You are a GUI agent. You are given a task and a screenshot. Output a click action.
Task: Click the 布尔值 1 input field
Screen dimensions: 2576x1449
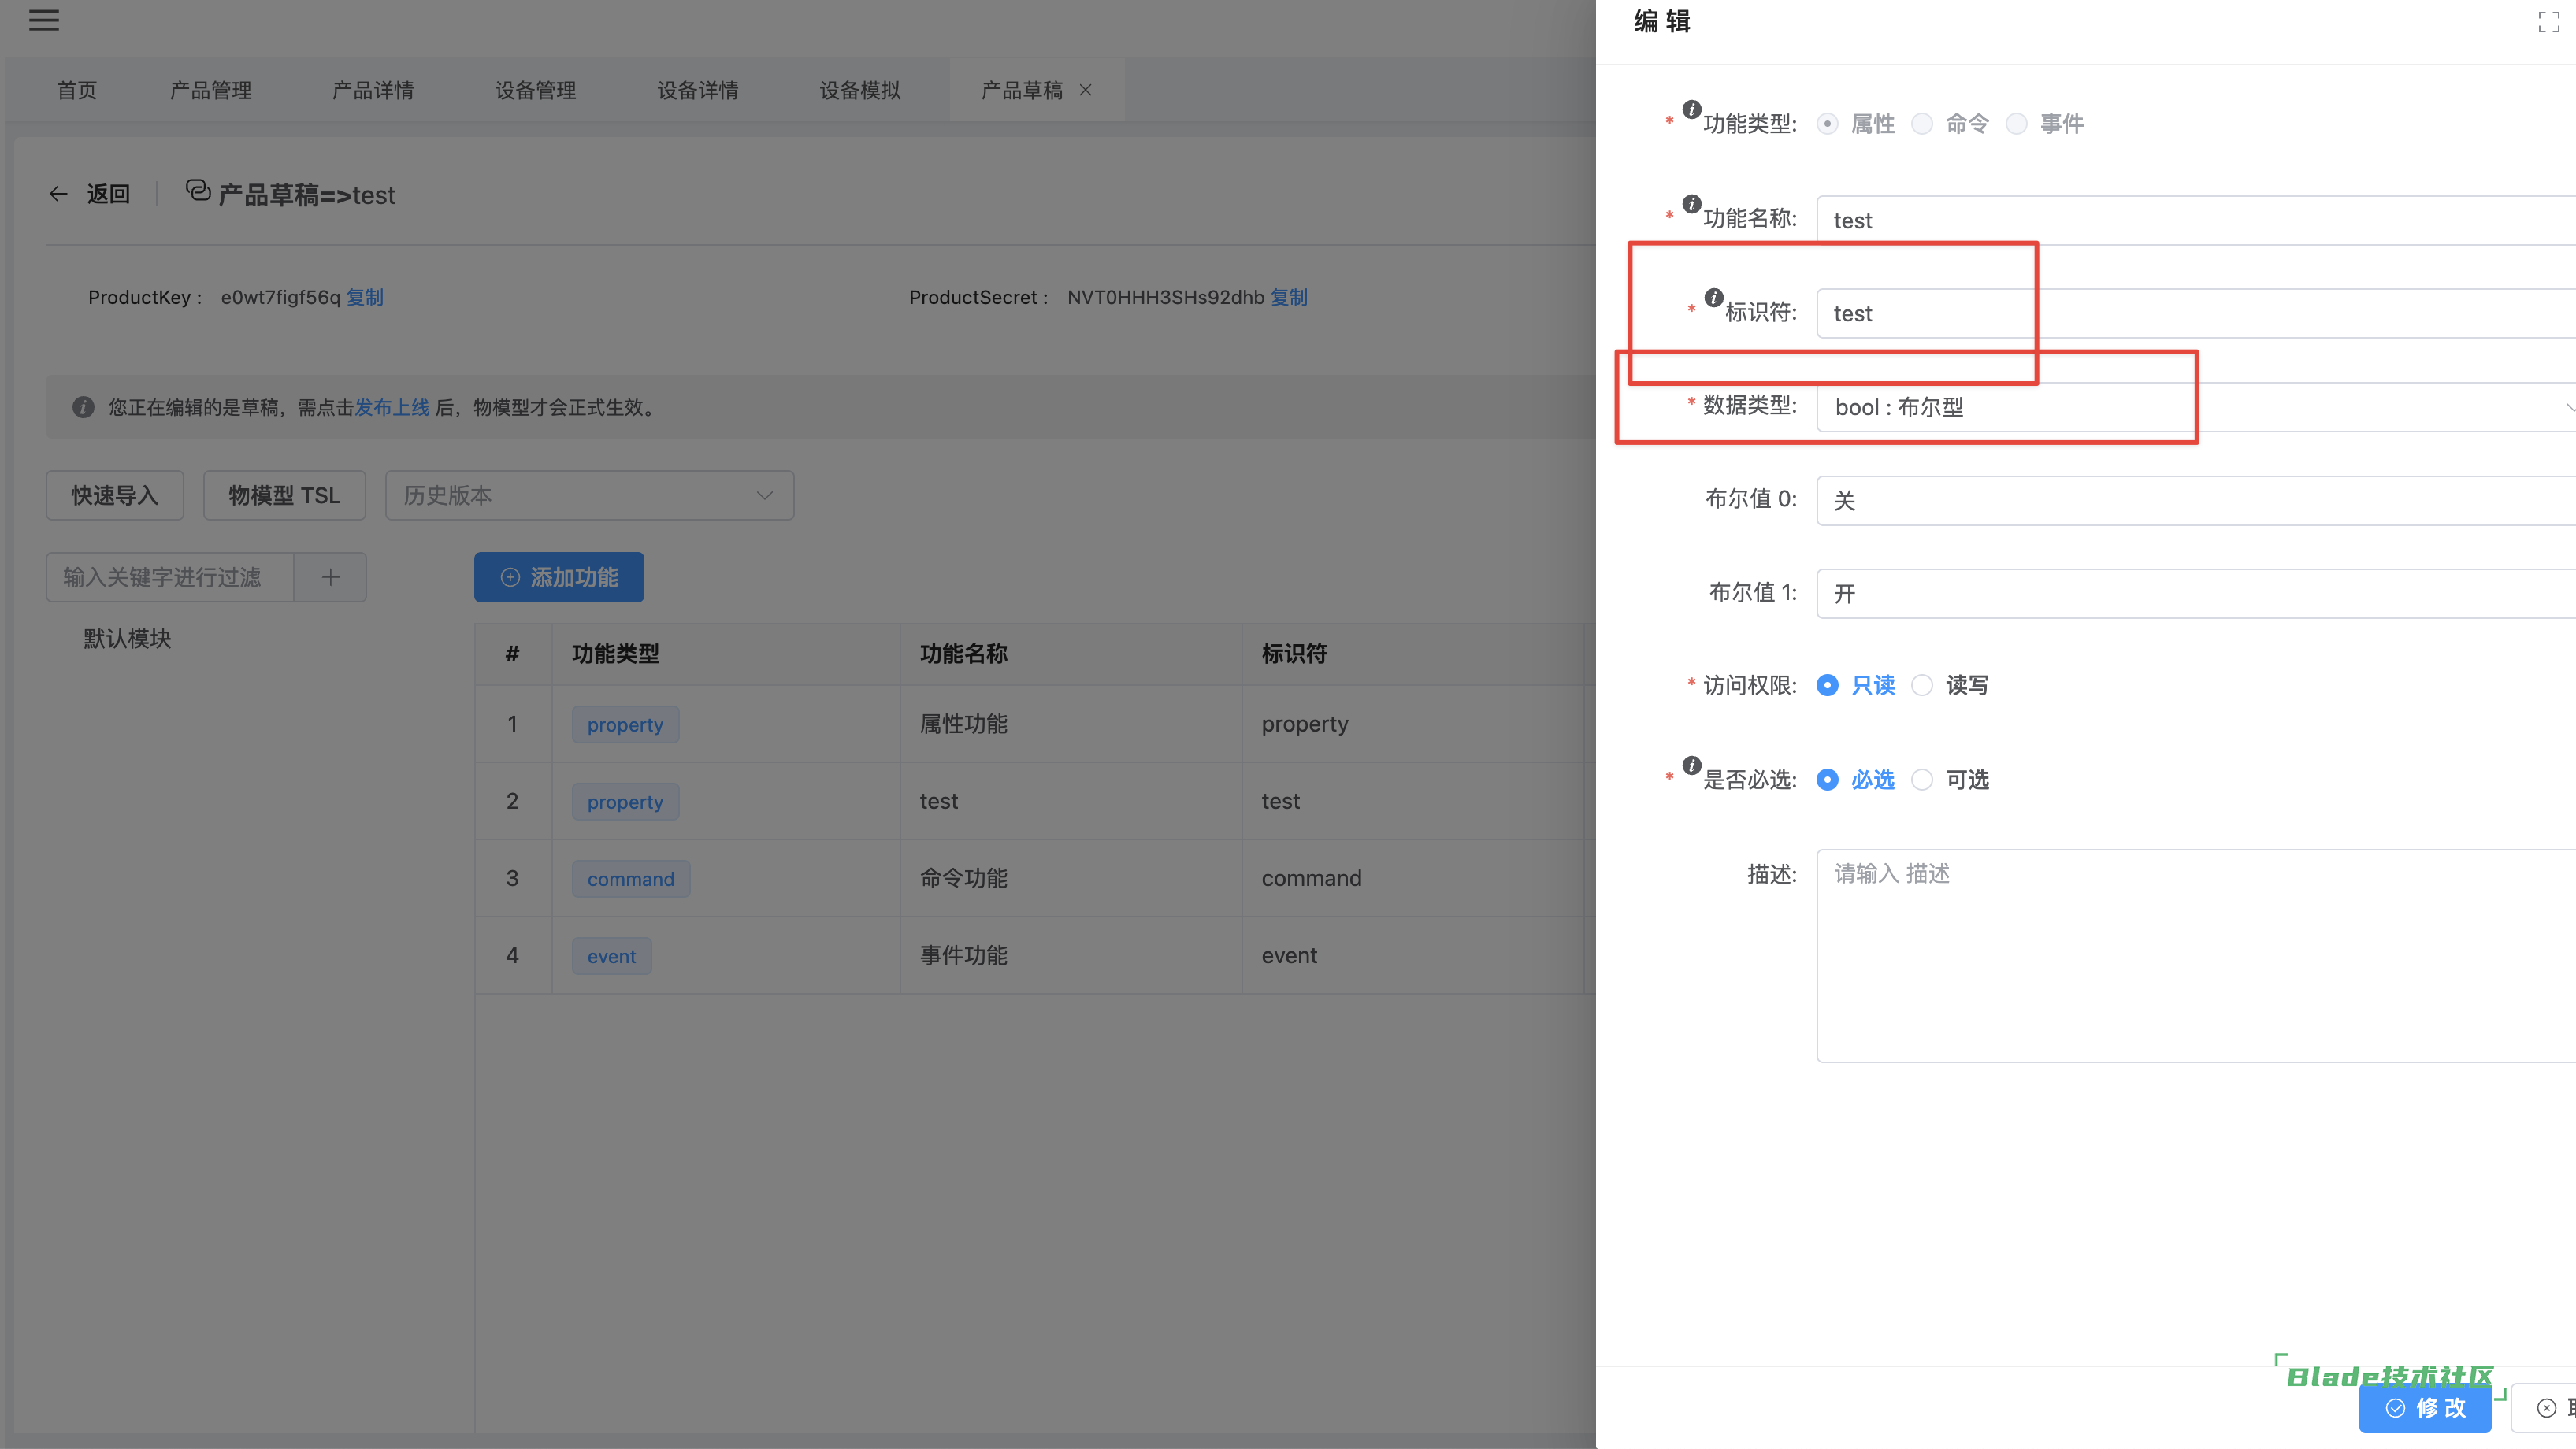2196,594
